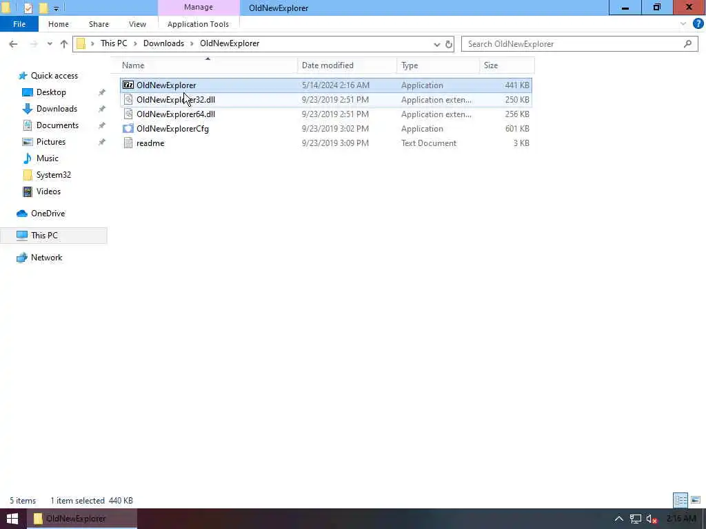Open the Customize Quick Access Toolbar dropdown
This screenshot has width=706, height=529.
pyautogui.click(x=56, y=8)
